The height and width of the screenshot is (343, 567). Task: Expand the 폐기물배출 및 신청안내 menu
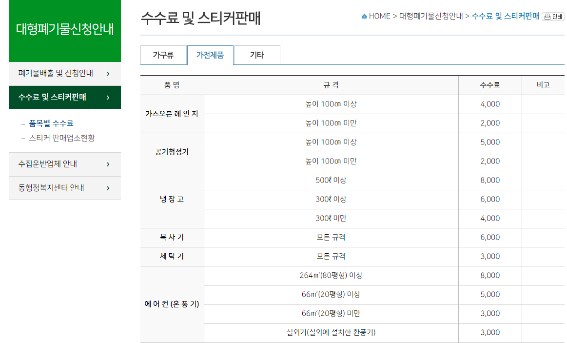tap(53, 73)
